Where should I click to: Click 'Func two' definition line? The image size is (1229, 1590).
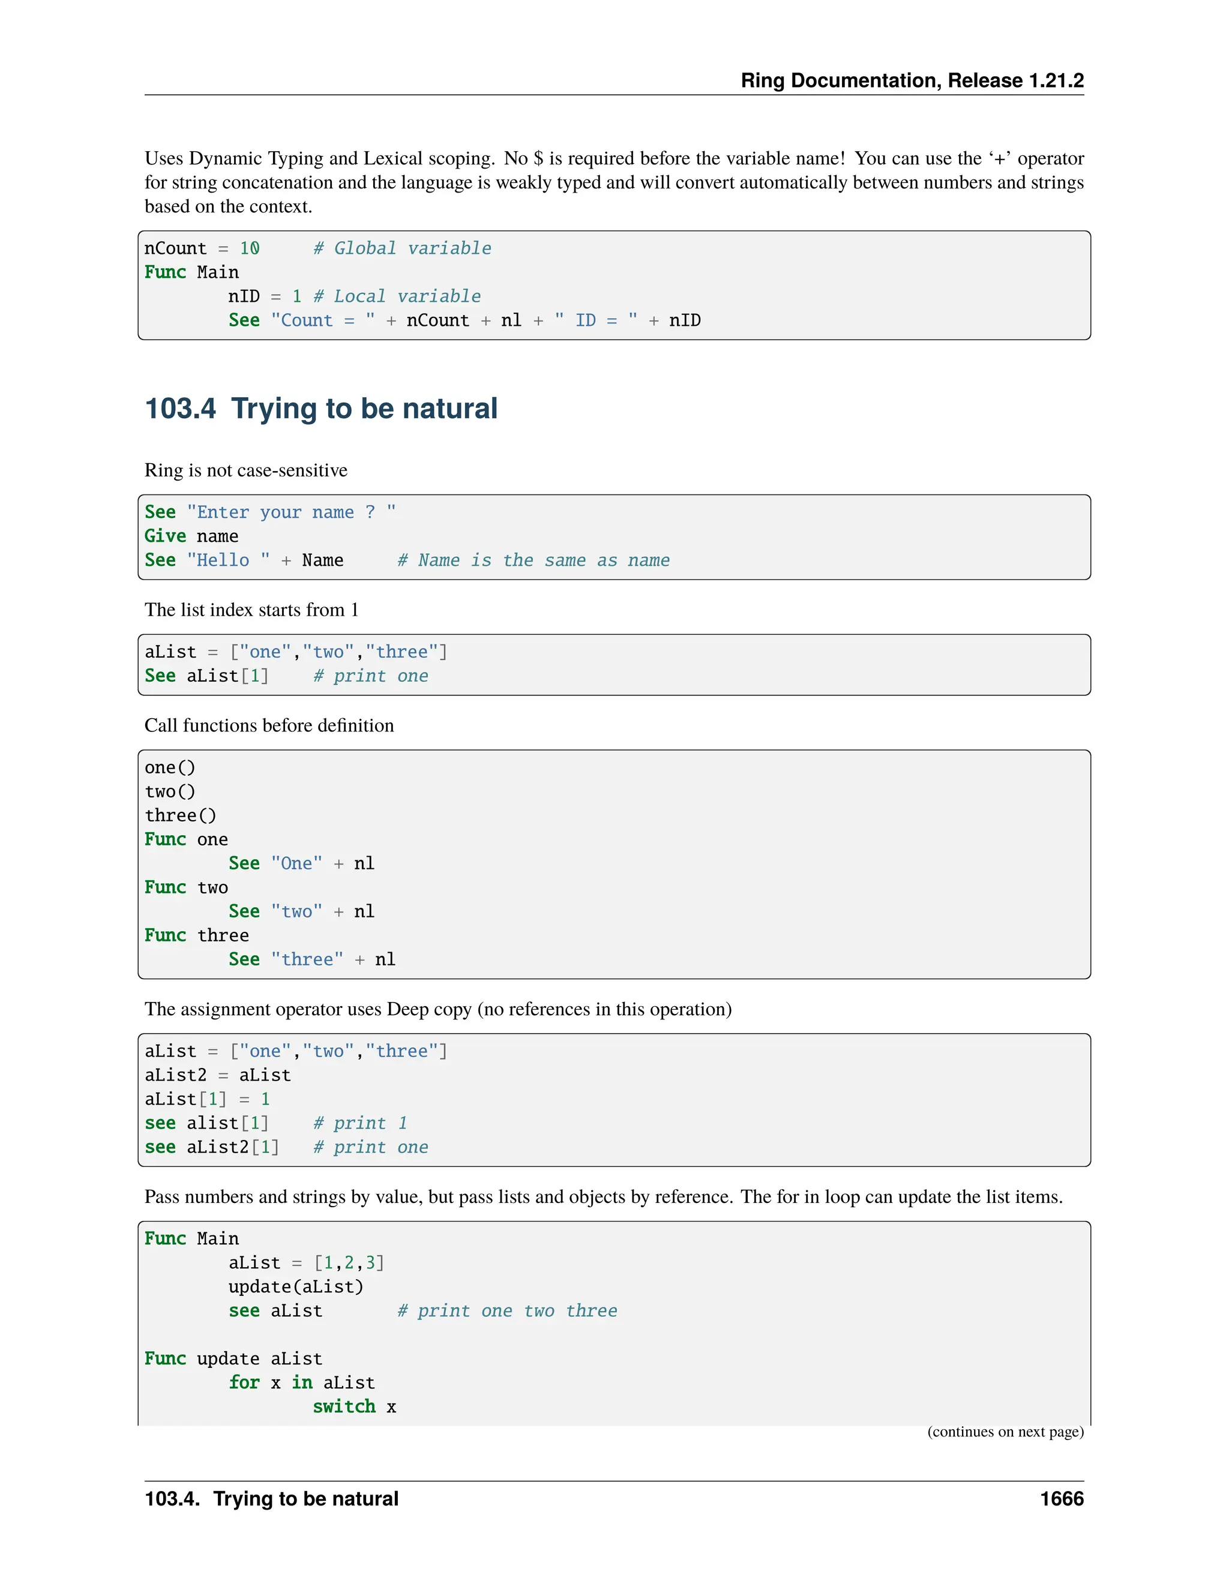click(x=187, y=887)
